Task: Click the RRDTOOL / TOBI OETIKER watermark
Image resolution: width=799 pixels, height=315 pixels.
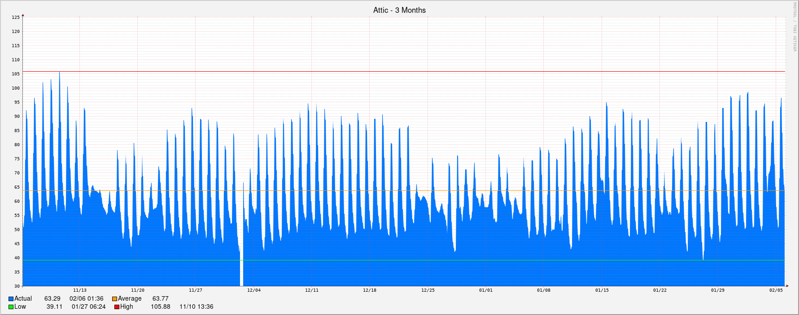Action: [x=795, y=27]
